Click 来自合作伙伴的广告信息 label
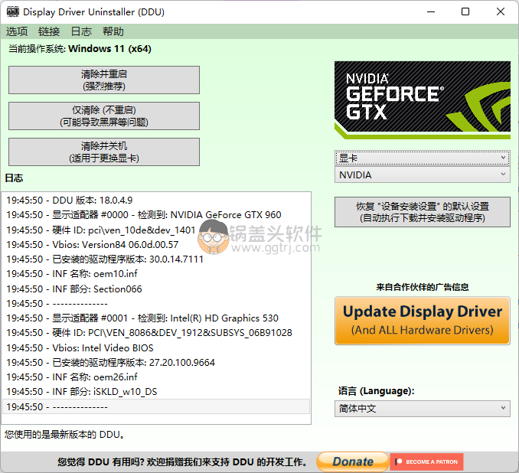 423,287
